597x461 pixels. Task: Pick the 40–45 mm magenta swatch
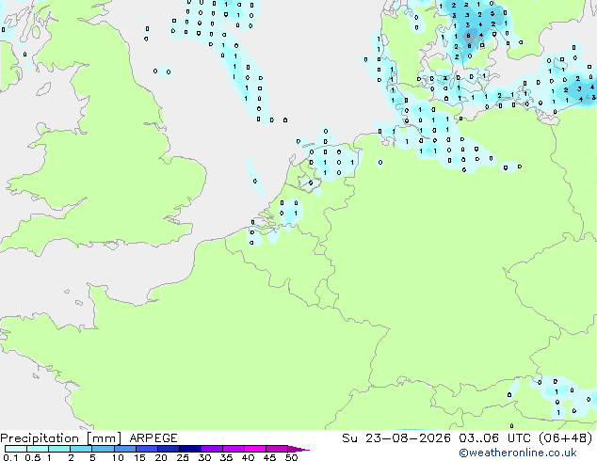pos(255,449)
